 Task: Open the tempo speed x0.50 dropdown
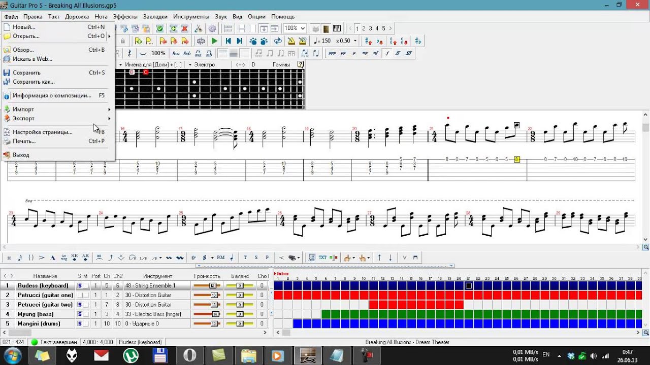click(355, 41)
